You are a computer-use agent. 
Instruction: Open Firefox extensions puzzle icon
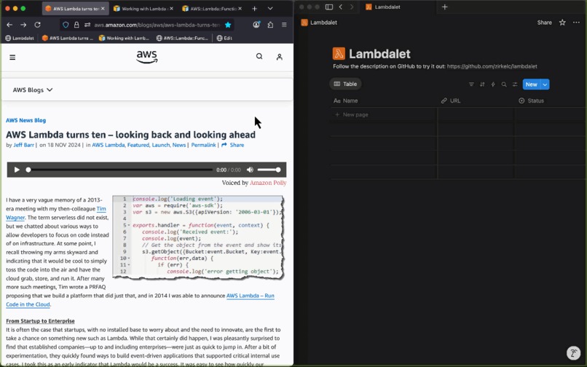270,25
